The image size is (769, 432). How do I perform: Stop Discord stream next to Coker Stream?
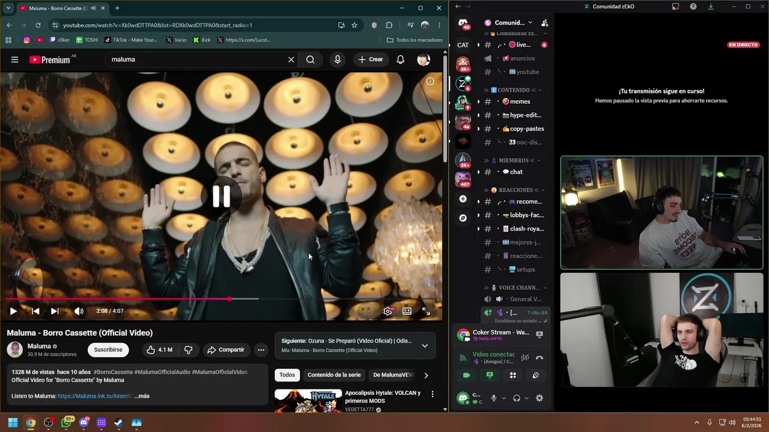[540, 334]
